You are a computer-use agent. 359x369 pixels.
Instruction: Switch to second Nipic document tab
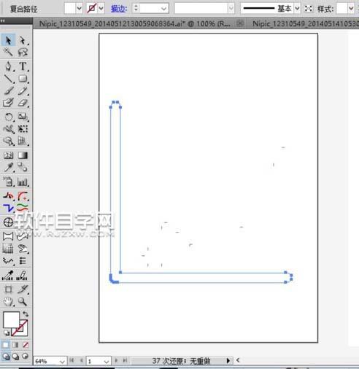point(304,23)
